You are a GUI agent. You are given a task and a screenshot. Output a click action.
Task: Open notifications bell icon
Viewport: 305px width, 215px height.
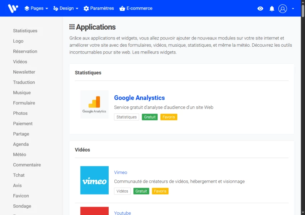tap(272, 8)
